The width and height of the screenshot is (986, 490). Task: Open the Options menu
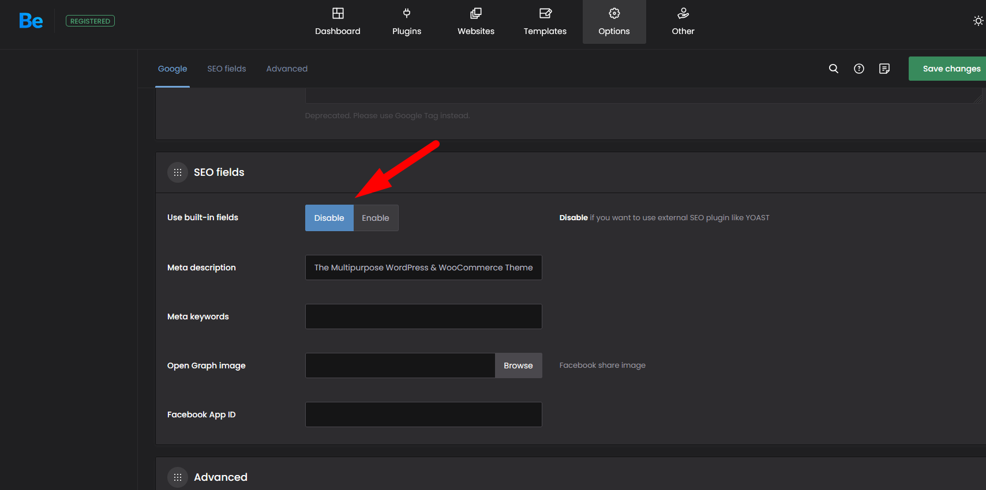click(614, 22)
